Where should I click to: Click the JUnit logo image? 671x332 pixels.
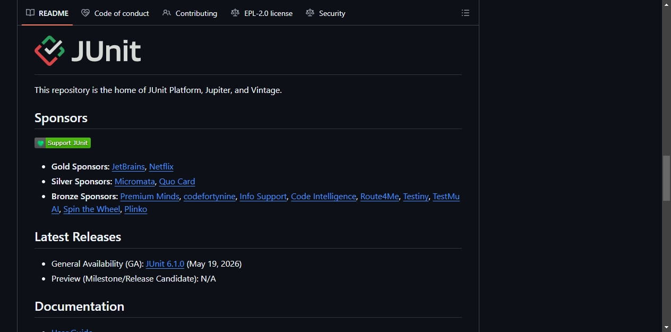tap(88, 51)
